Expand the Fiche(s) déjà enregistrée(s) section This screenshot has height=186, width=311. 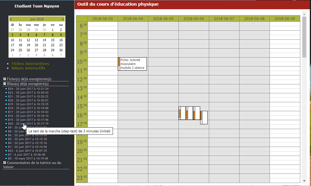click(x=4, y=79)
